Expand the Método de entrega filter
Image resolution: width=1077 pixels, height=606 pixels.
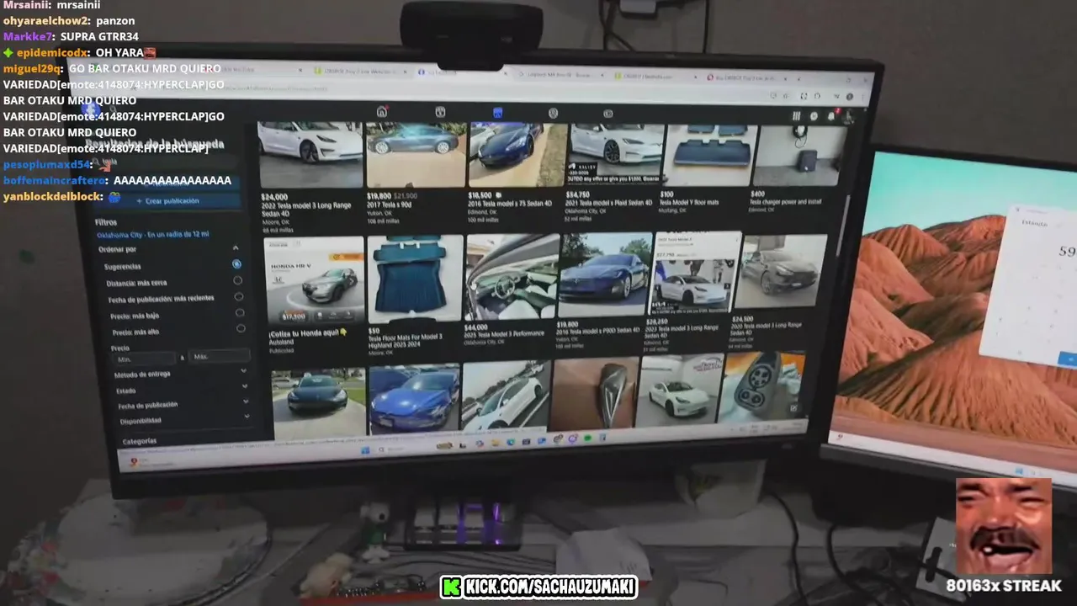[243, 370]
